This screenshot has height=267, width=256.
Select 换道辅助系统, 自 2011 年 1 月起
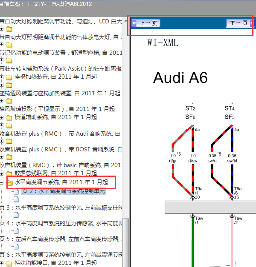coord(56,117)
